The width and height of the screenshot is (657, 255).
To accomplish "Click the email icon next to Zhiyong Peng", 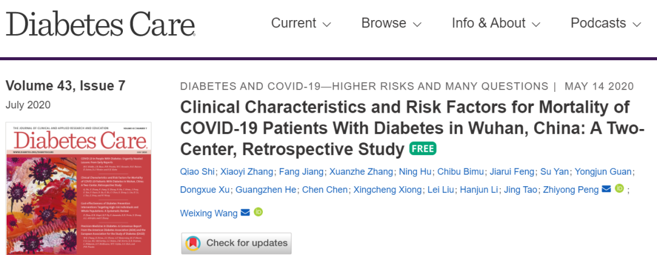I will (606, 189).
